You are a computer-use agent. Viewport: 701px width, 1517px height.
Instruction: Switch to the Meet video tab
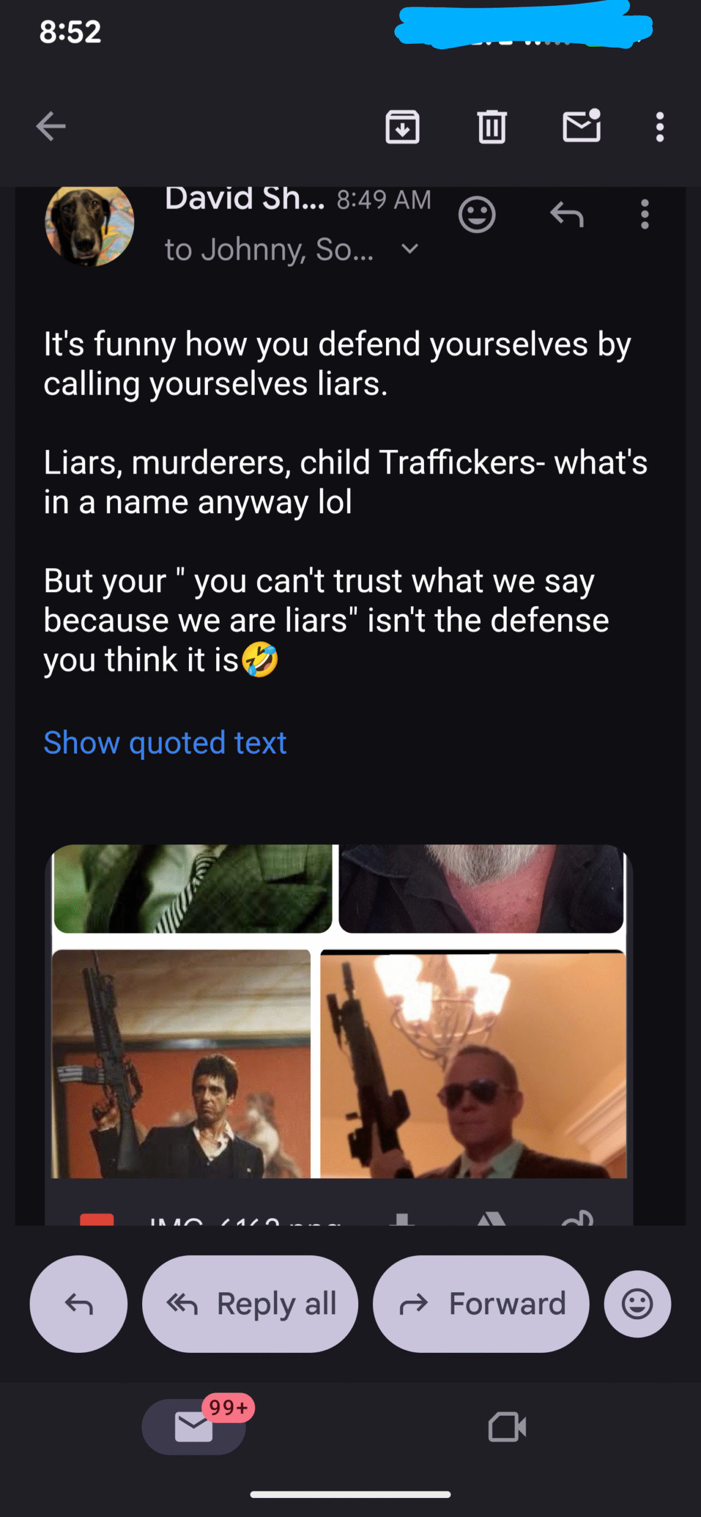(x=507, y=1427)
